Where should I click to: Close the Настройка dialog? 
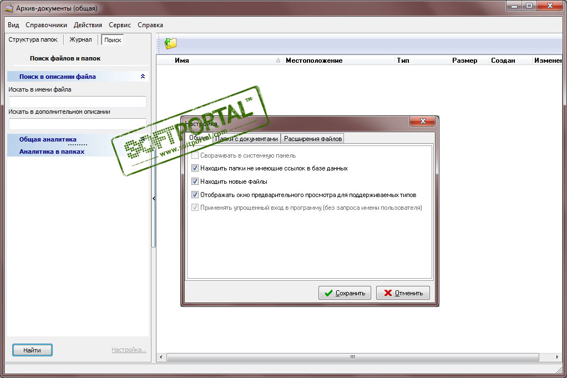(x=422, y=121)
